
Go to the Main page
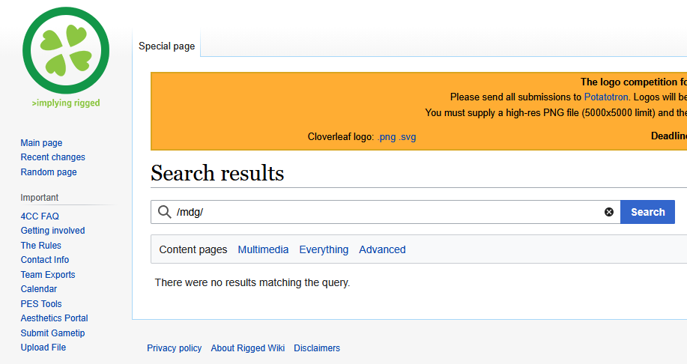tap(41, 143)
